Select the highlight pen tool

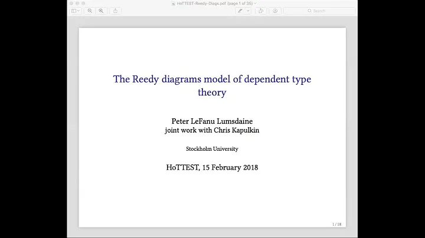[x=240, y=11]
